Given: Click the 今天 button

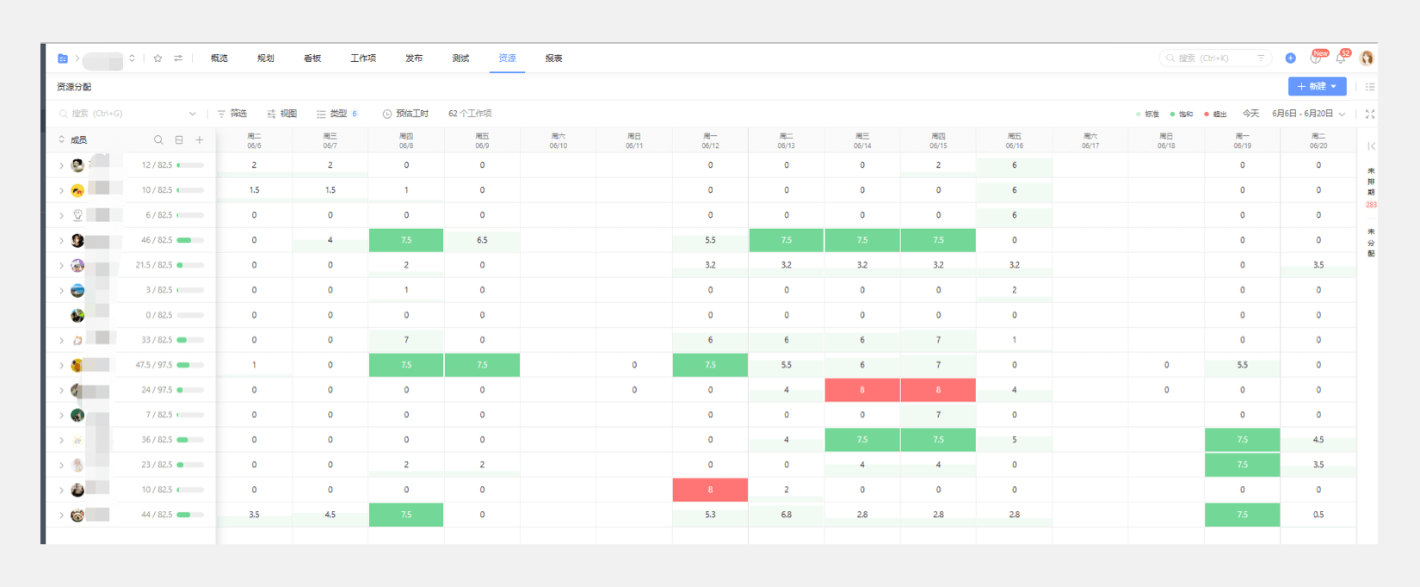Looking at the screenshot, I should coord(1250,114).
